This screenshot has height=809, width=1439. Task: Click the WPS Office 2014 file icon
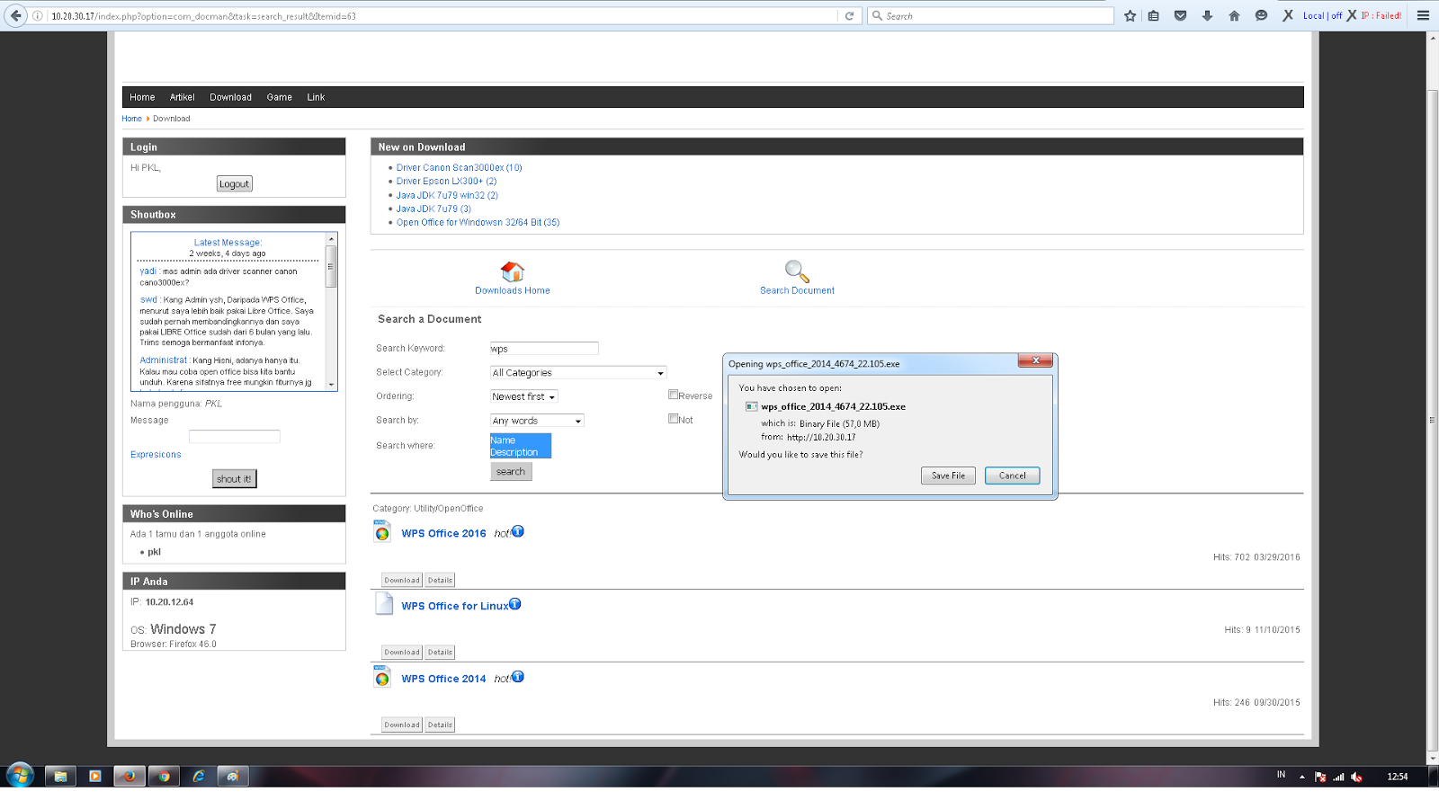pyautogui.click(x=382, y=677)
